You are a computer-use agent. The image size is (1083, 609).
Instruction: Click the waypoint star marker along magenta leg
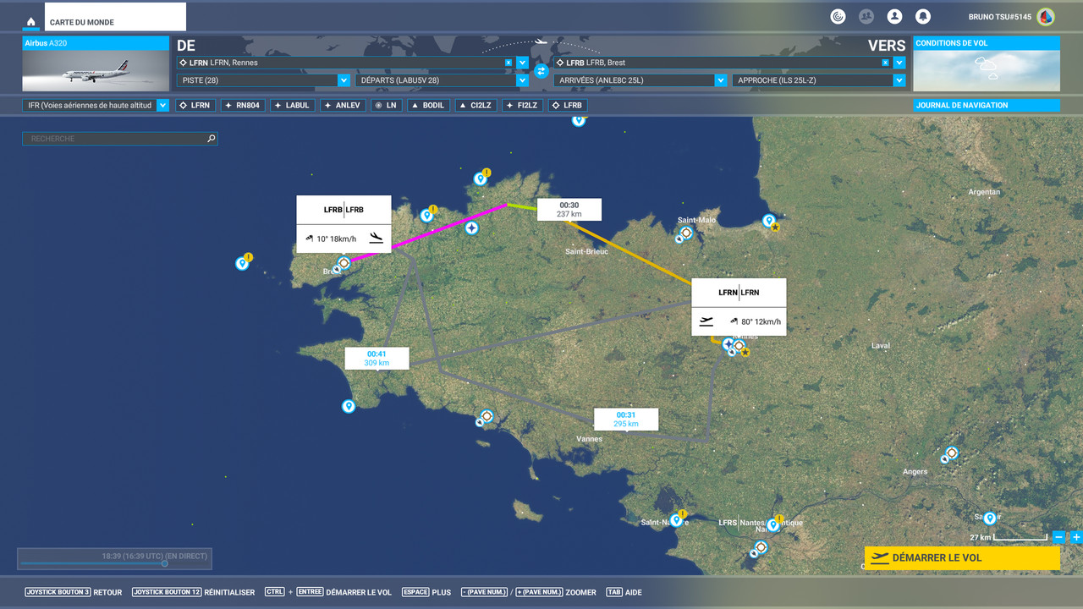click(x=471, y=228)
